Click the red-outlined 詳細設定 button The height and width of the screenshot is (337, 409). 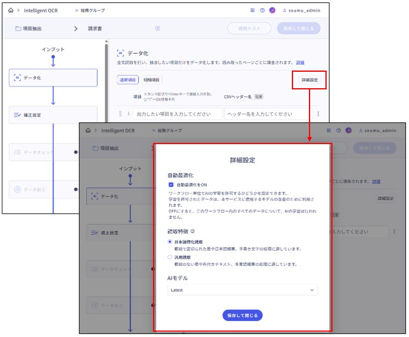pyautogui.click(x=308, y=80)
